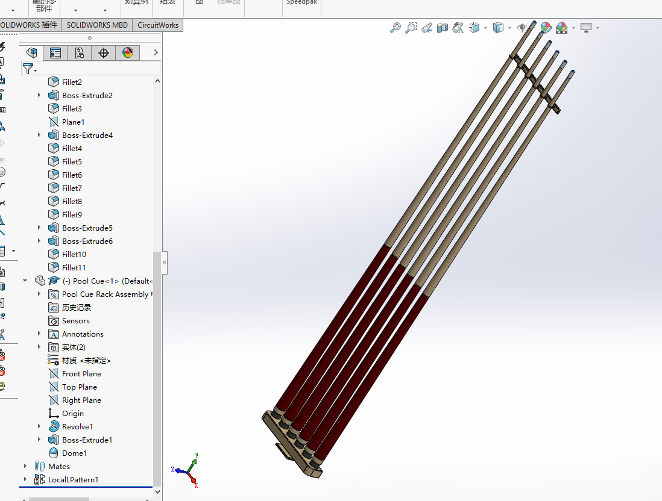Click the Apply Scene icon
The image size is (662, 501).
(x=561, y=28)
